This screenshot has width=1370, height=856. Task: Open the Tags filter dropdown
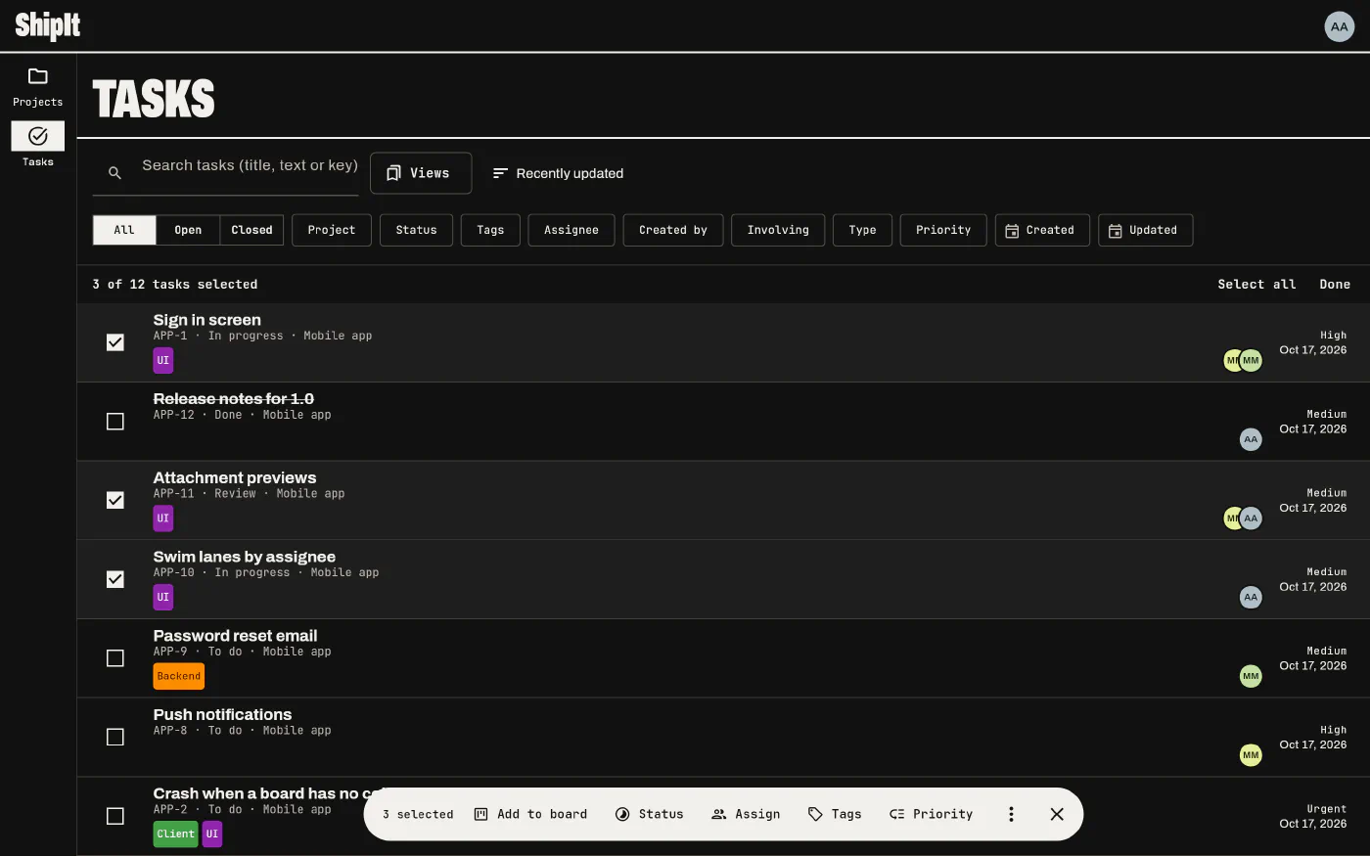pyautogui.click(x=490, y=230)
